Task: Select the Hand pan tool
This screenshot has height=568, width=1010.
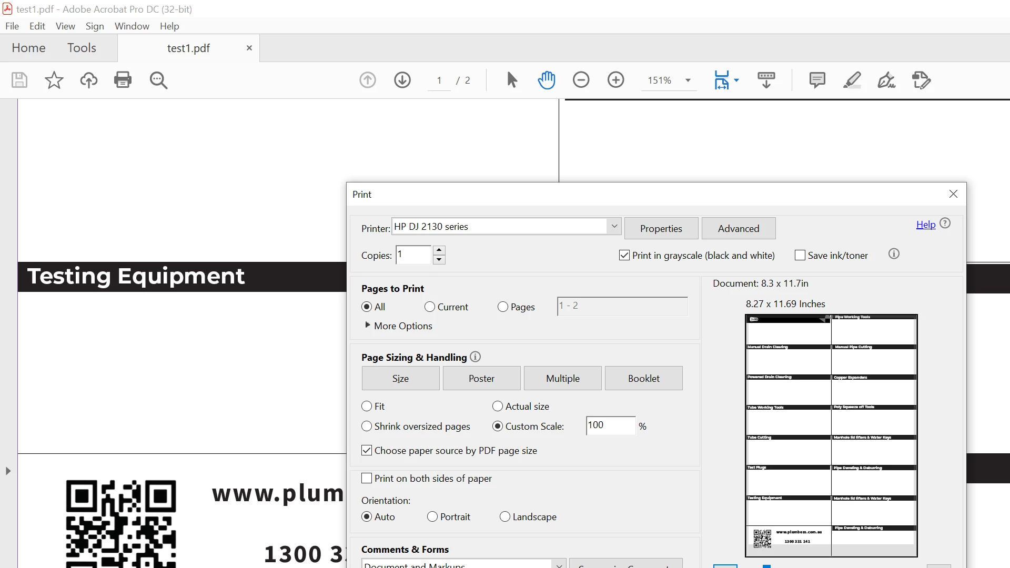Action: [547, 80]
